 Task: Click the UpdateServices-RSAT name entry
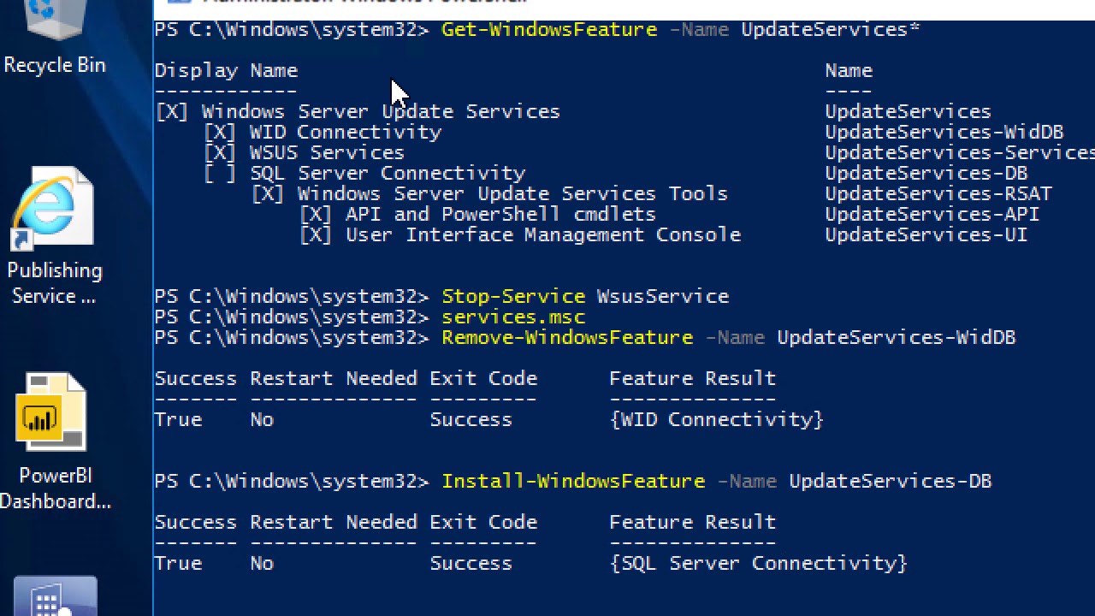[x=938, y=194]
